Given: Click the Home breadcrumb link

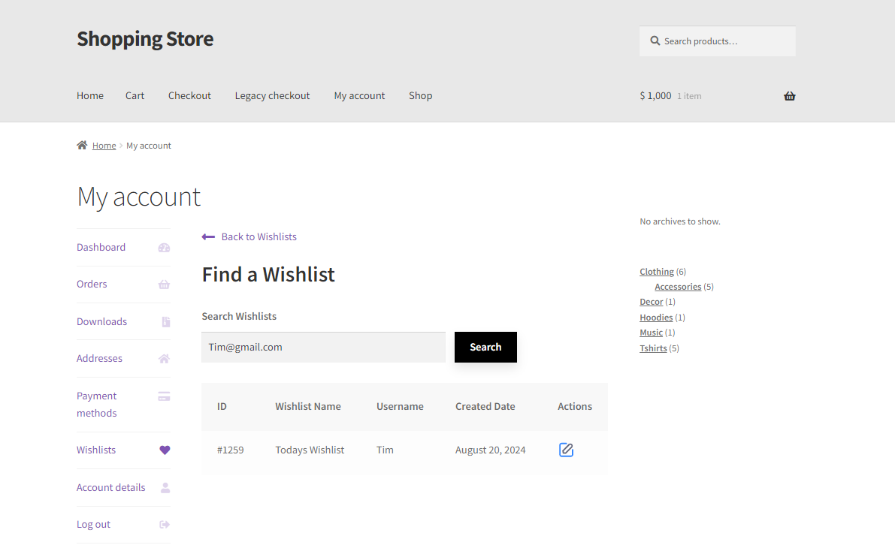Looking at the screenshot, I should (104, 146).
